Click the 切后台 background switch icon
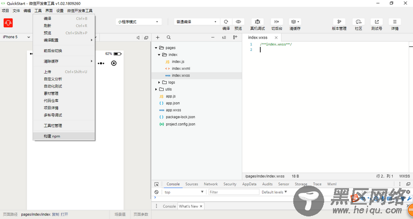The height and width of the screenshot is (219, 413). [x=277, y=22]
